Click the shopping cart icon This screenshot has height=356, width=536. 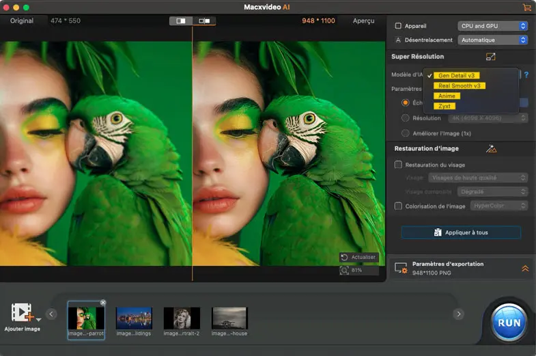526,7
